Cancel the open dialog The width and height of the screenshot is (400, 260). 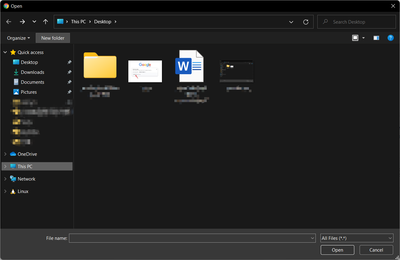pos(376,250)
